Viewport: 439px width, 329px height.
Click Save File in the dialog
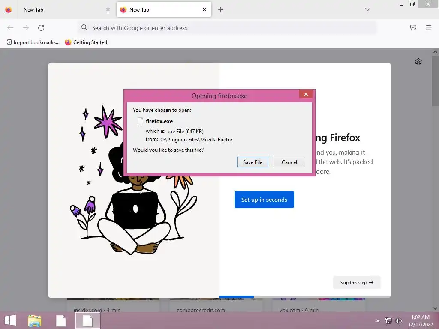pyautogui.click(x=253, y=162)
